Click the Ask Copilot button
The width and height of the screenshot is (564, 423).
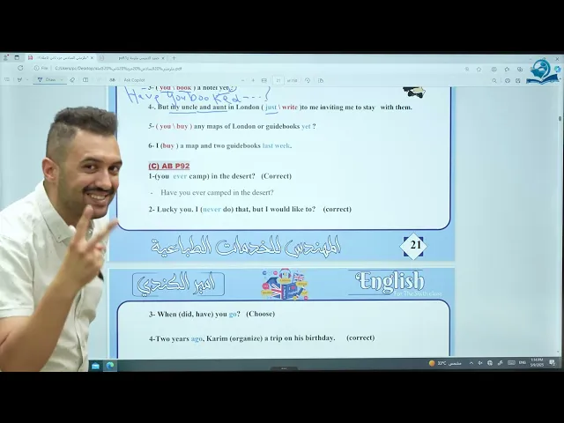tap(134, 80)
